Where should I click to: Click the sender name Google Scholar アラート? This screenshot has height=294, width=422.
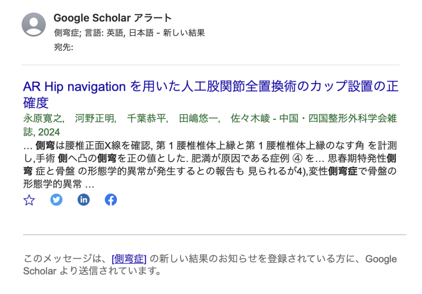click(x=113, y=18)
